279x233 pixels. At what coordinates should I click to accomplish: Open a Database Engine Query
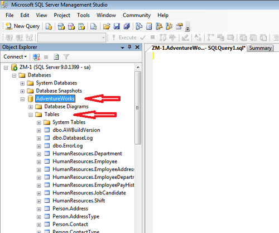(49, 26)
